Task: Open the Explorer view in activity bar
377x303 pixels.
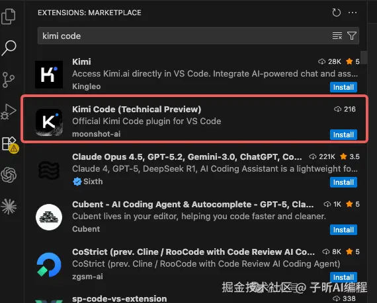Action: tap(9, 17)
